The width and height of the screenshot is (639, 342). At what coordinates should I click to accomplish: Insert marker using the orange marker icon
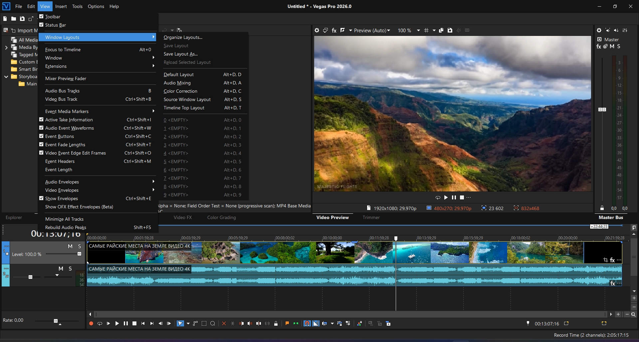(x=287, y=323)
